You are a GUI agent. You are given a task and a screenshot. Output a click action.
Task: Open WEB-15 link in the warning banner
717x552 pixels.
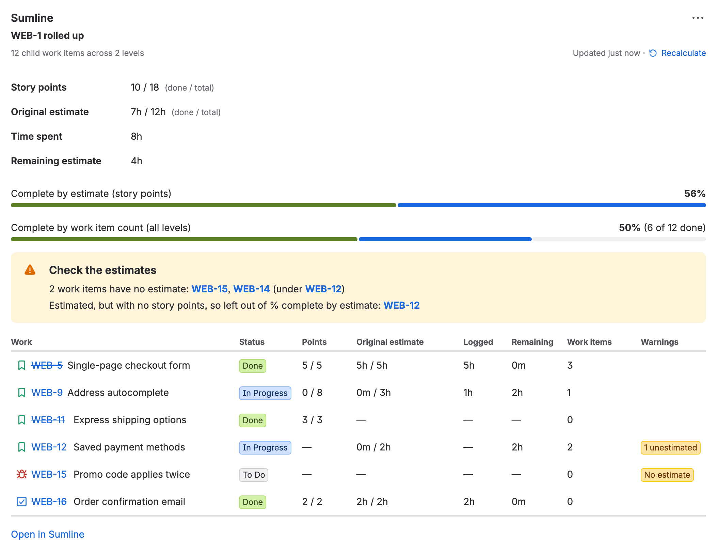(209, 289)
